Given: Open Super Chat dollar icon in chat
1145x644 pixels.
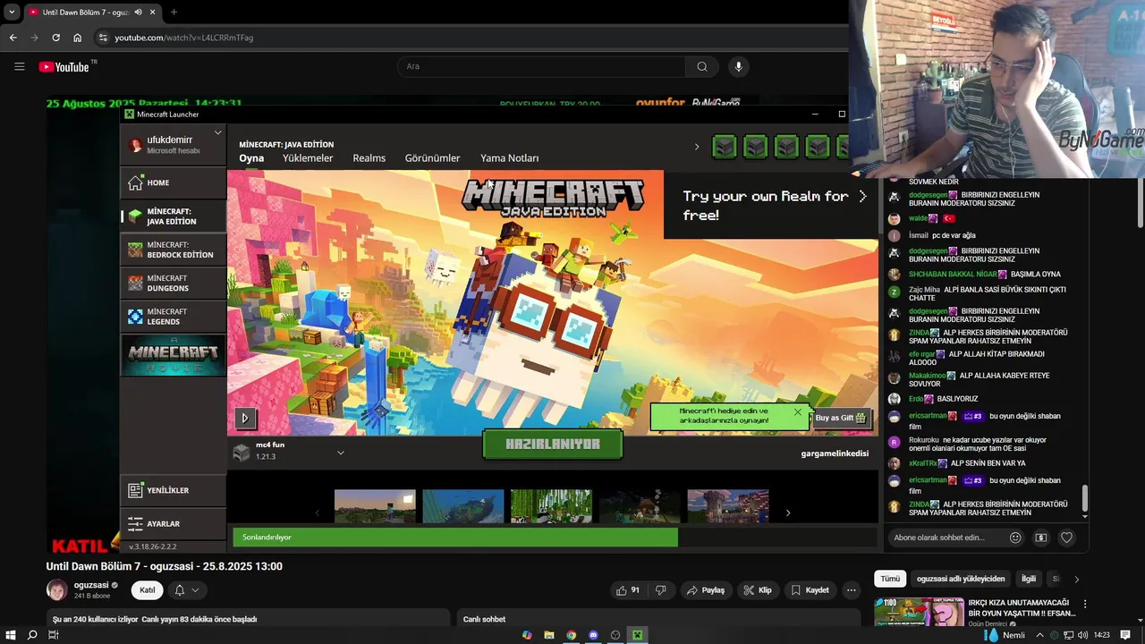Looking at the screenshot, I should 1040,538.
